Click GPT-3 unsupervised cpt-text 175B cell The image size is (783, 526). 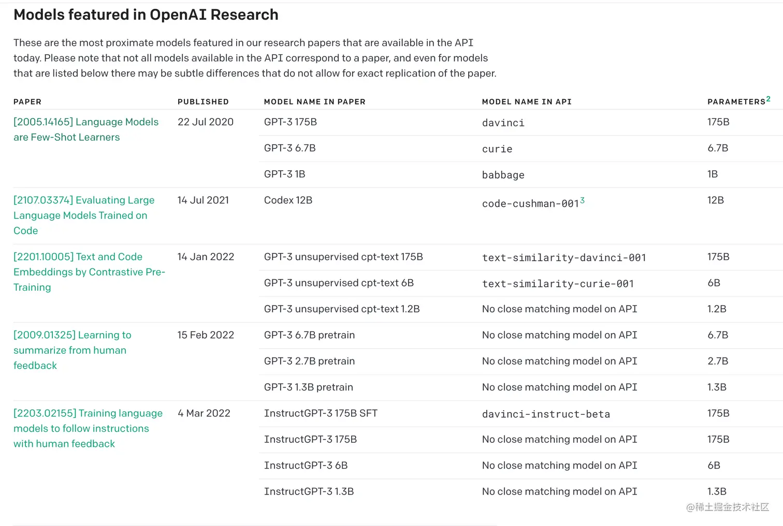point(343,257)
